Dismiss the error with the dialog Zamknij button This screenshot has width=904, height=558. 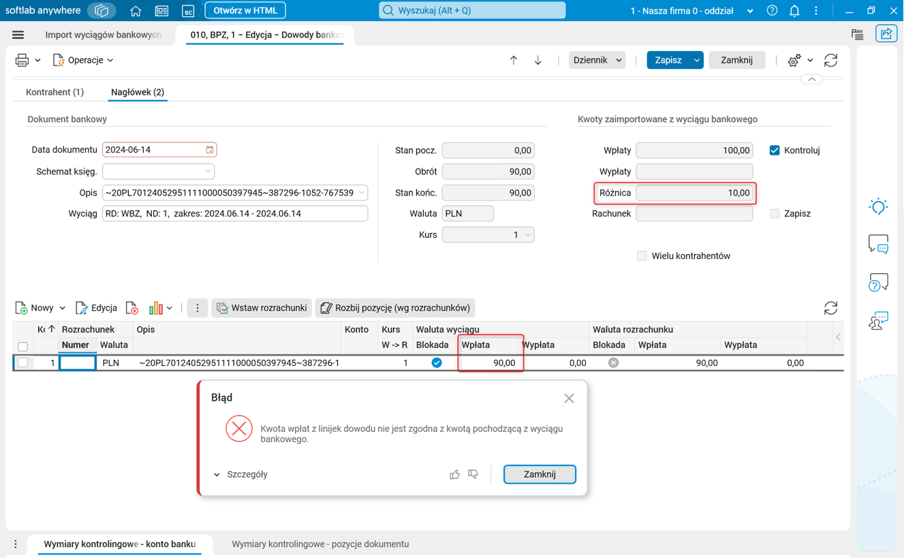(540, 474)
